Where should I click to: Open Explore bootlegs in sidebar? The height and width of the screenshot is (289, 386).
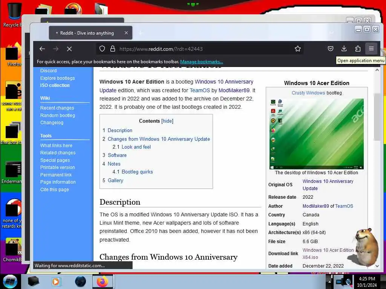pyautogui.click(x=57, y=78)
